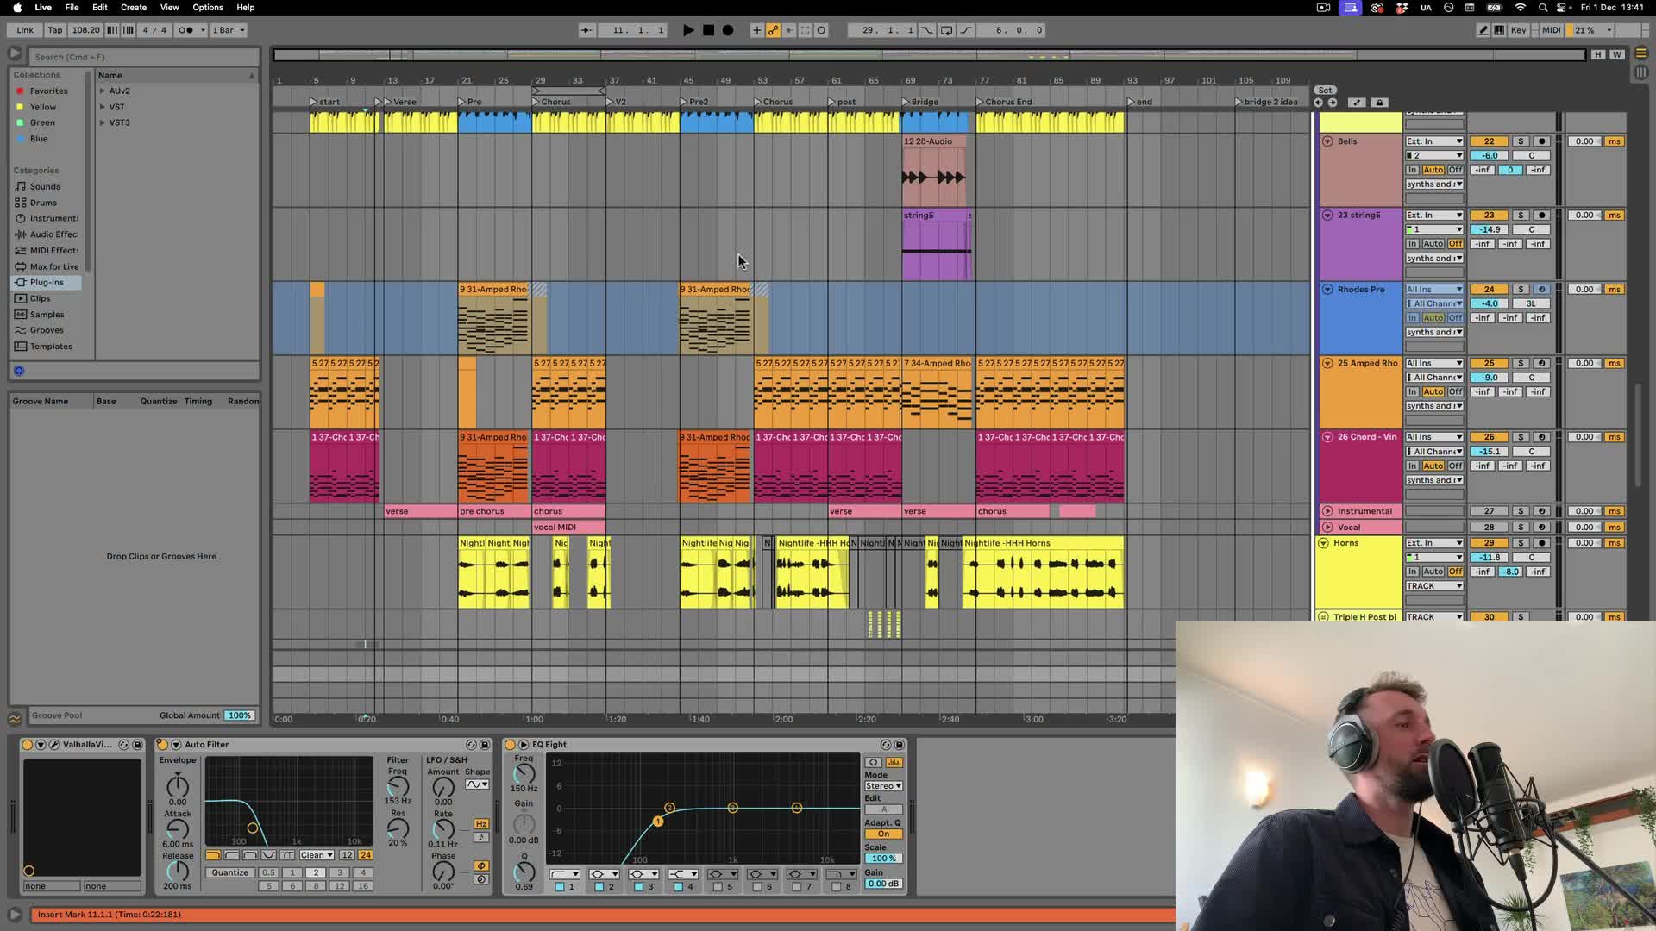Toggle EQ Eight spectrum analyzer icon
Viewport: 1656px width, 931px height.
click(894, 763)
